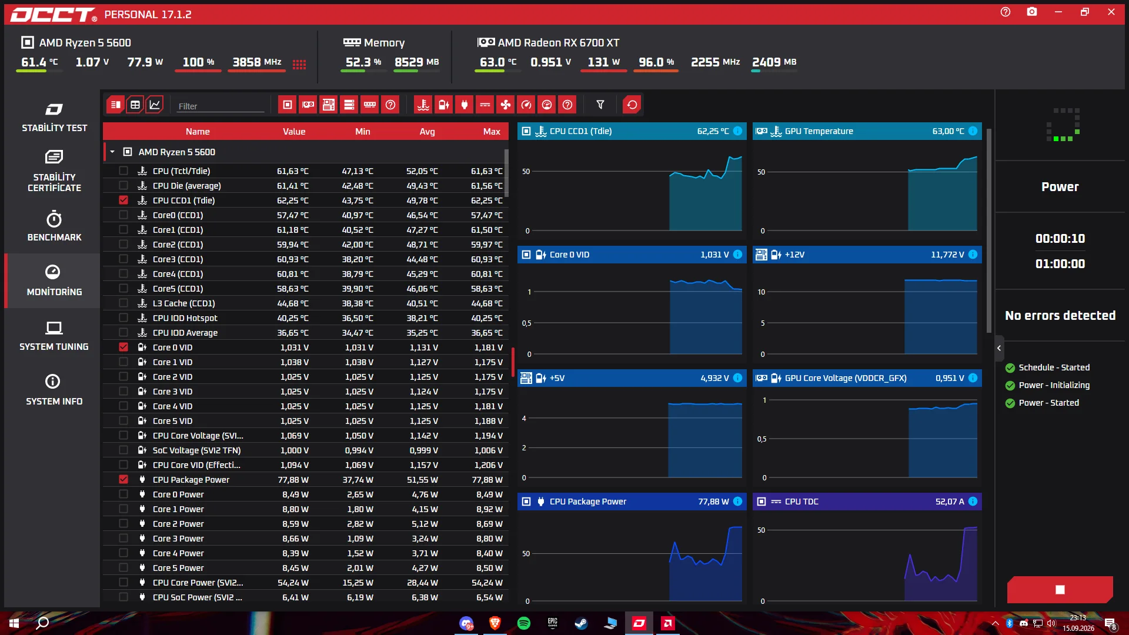Show info for the CPU CCD1 (Tdie) graph

pos(738,131)
